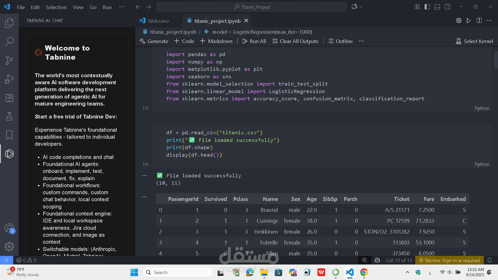The image size is (498, 280).
Task: Select the Tabnine icon in the activity bar
Action: tap(9, 154)
